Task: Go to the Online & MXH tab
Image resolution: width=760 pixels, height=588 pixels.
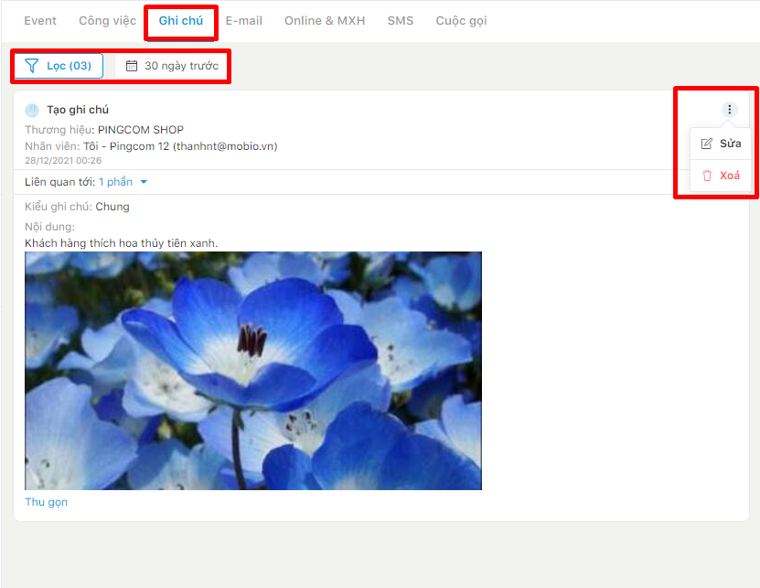Action: coord(325,21)
